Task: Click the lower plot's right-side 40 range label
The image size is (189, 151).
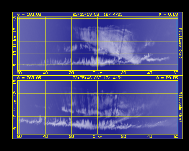Action: (150, 137)
